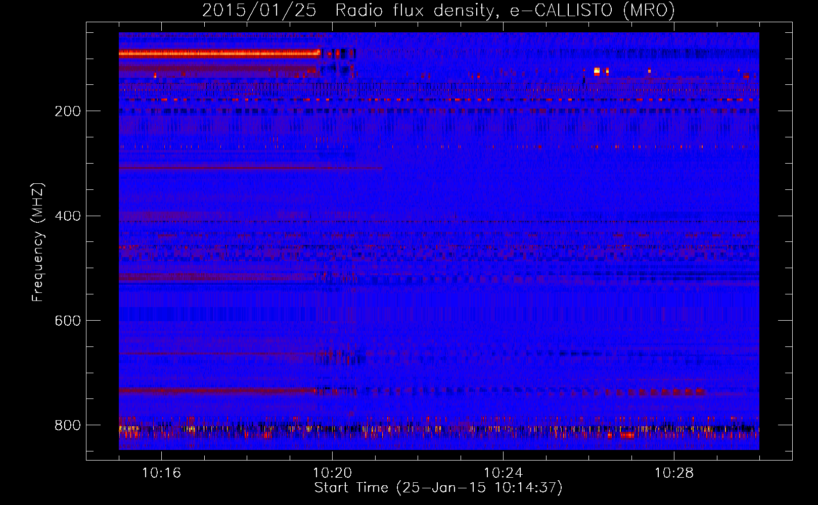Click the 10:28 time tick label
Screen dimensions: 818x505
pos(674,473)
